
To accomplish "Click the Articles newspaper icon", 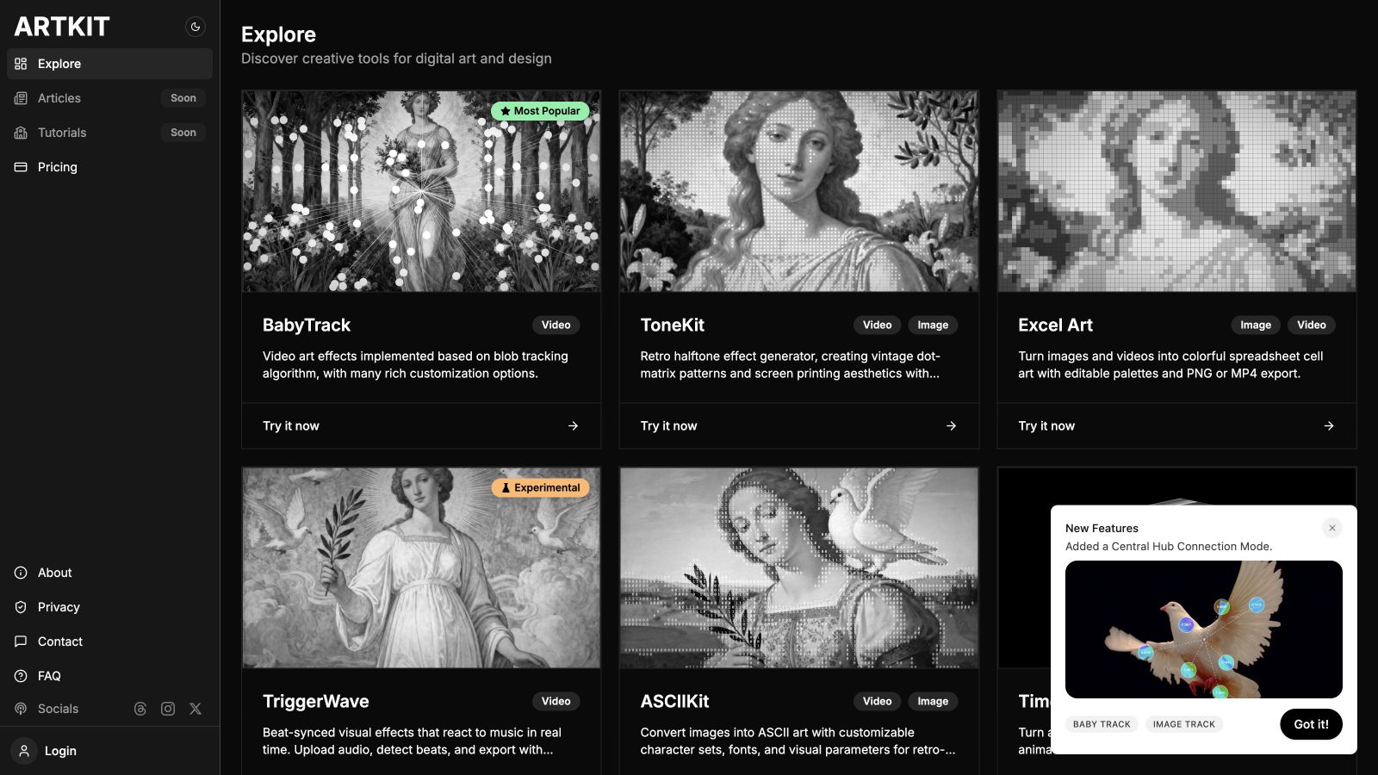I will [21, 98].
